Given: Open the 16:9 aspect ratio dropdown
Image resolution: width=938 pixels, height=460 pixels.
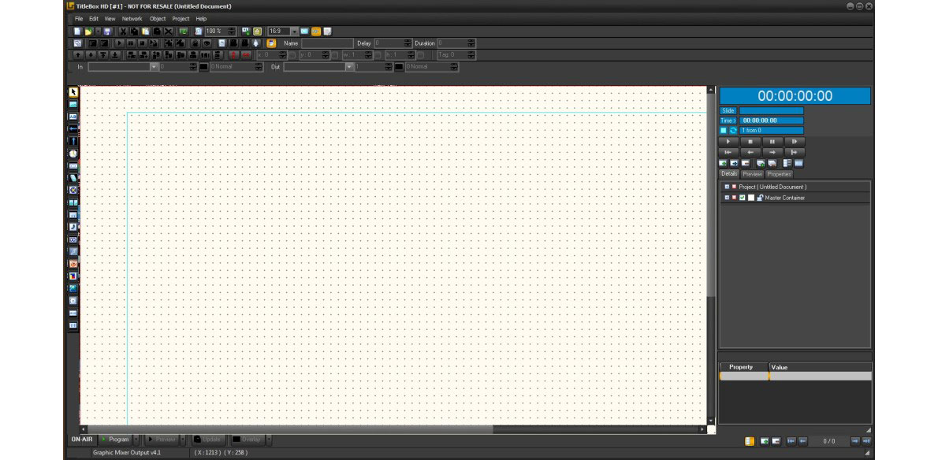Looking at the screenshot, I should 294,31.
